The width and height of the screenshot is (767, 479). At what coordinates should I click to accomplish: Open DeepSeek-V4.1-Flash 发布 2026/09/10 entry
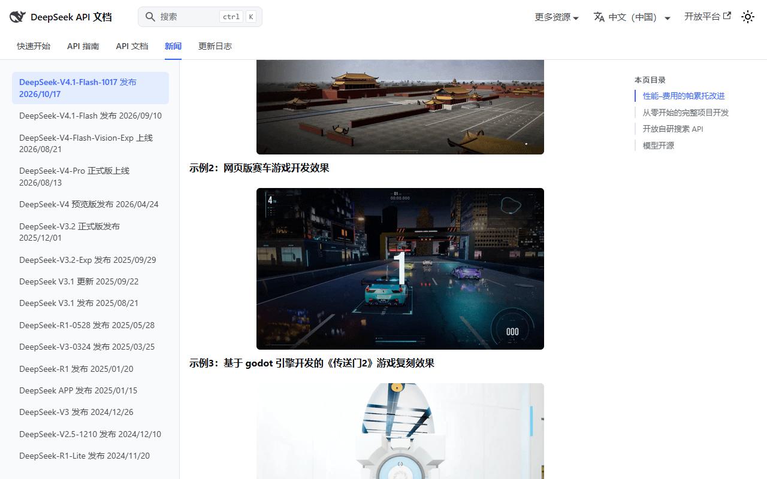coord(90,116)
